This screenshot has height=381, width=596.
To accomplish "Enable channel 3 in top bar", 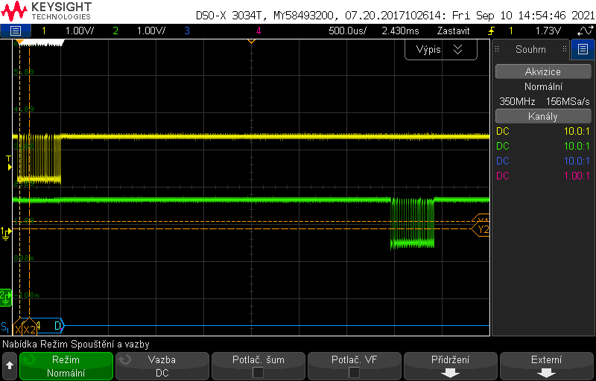I will pos(187,31).
